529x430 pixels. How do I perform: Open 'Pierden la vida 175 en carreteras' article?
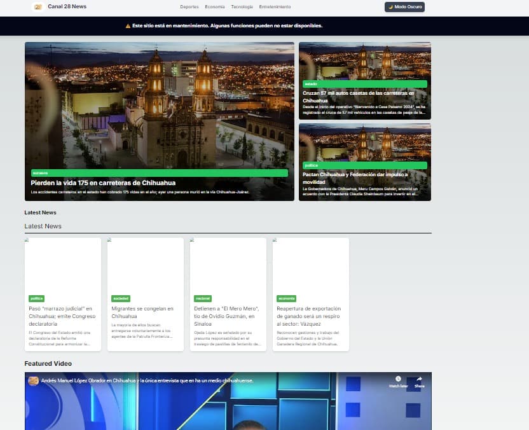pos(103,183)
